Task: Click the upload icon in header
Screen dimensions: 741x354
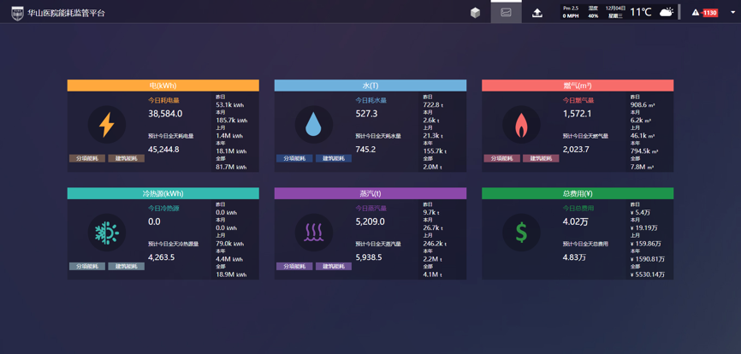Action: 536,13
